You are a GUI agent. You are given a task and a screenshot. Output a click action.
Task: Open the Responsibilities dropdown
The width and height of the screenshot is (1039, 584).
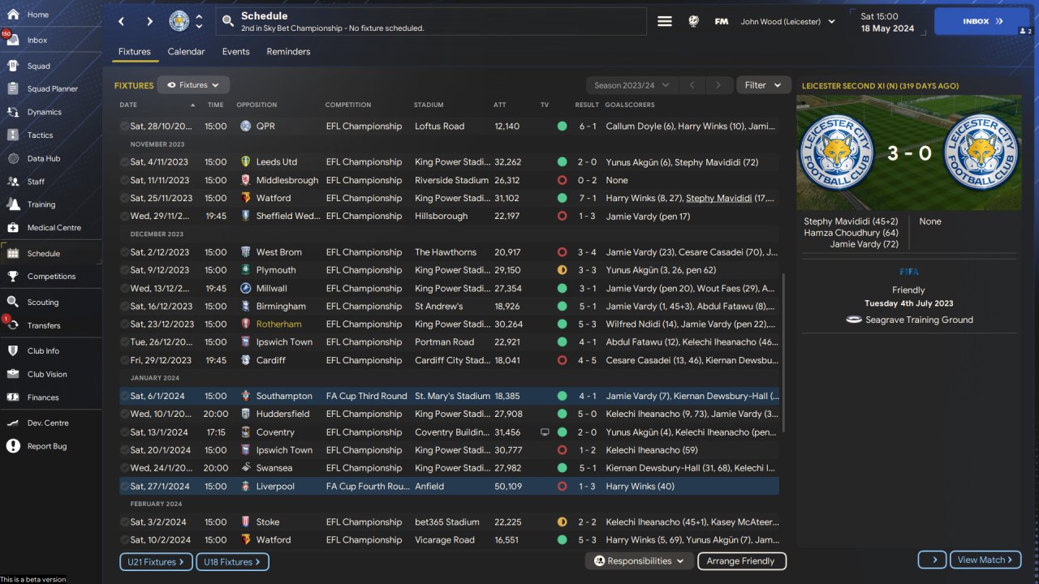[638, 561]
